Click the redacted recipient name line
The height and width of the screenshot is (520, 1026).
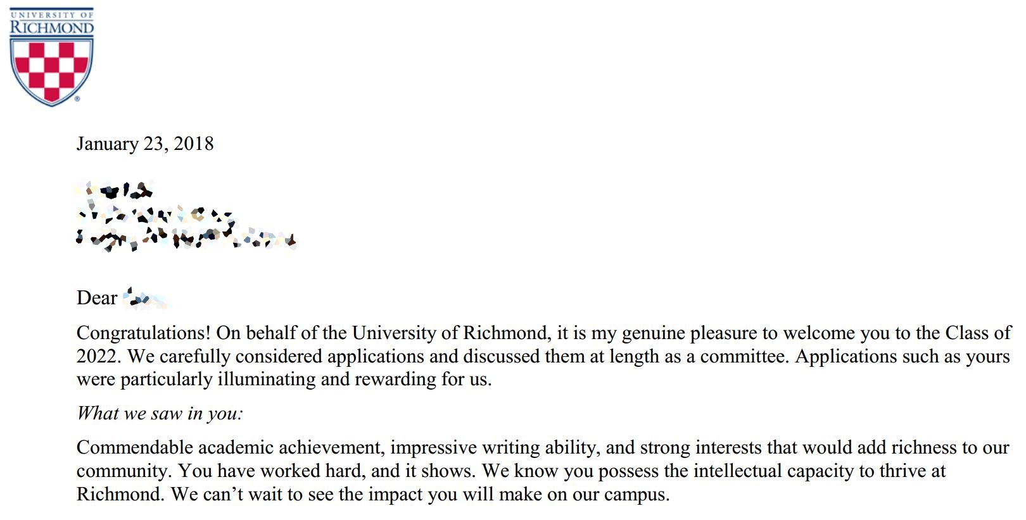[115, 189]
